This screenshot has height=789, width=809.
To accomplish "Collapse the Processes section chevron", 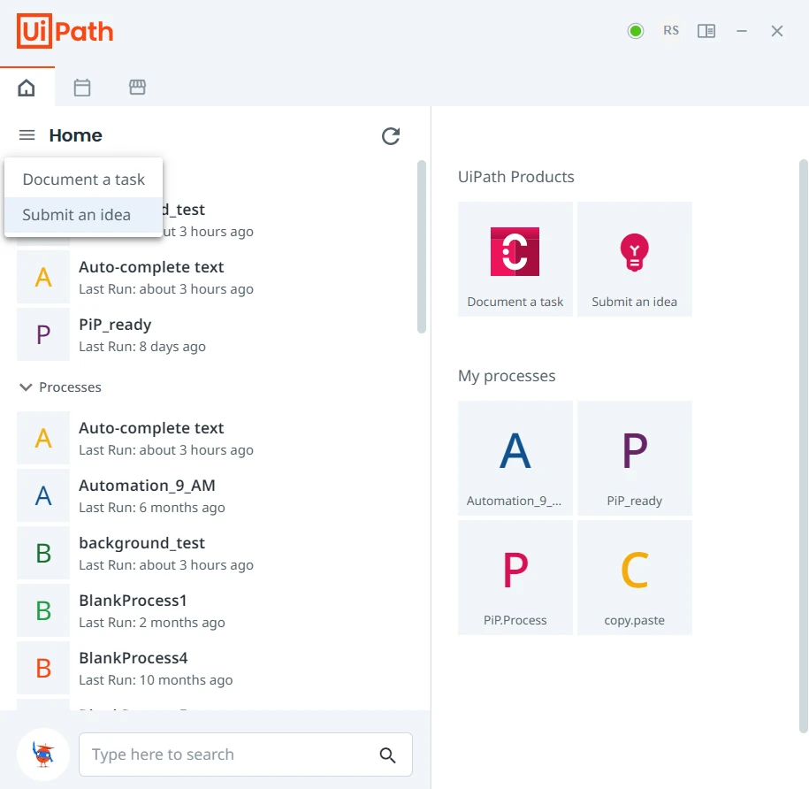I will coord(26,387).
